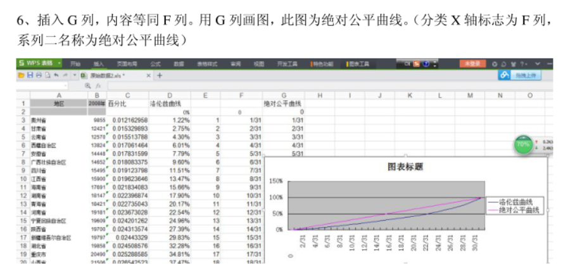Viewport: 563px width, 274px height.
Task: Click cell with value 0.02443329
Action: tap(128, 238)
